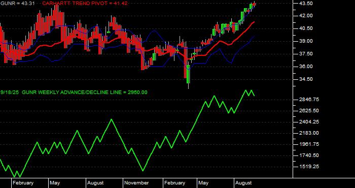Click the 42.00 price axis value

point(306,16)
